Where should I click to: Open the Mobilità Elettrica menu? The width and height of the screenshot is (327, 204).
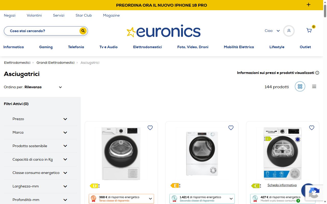pos(239,47)
